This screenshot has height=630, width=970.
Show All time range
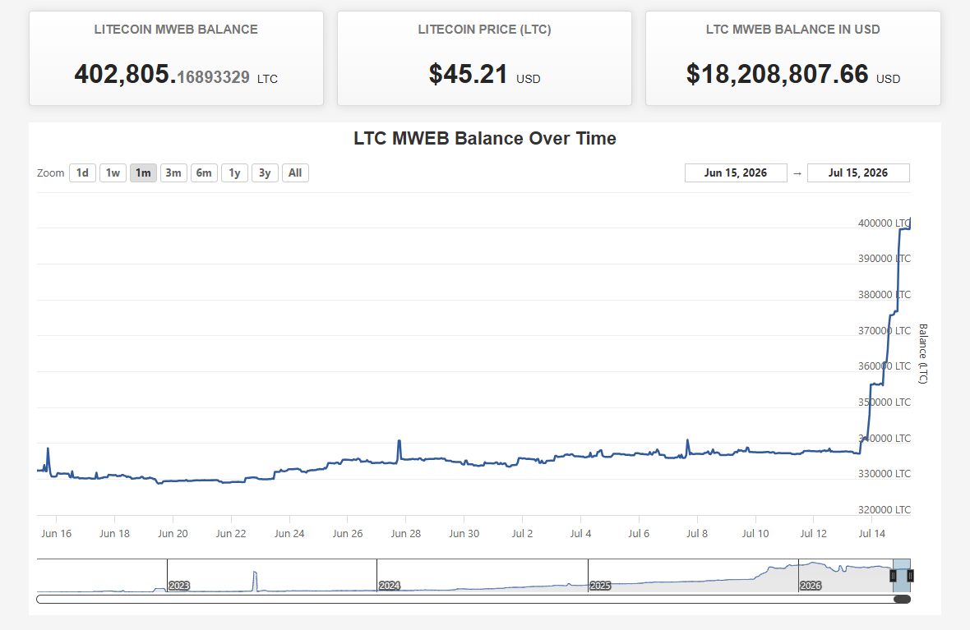coord(295,173)
